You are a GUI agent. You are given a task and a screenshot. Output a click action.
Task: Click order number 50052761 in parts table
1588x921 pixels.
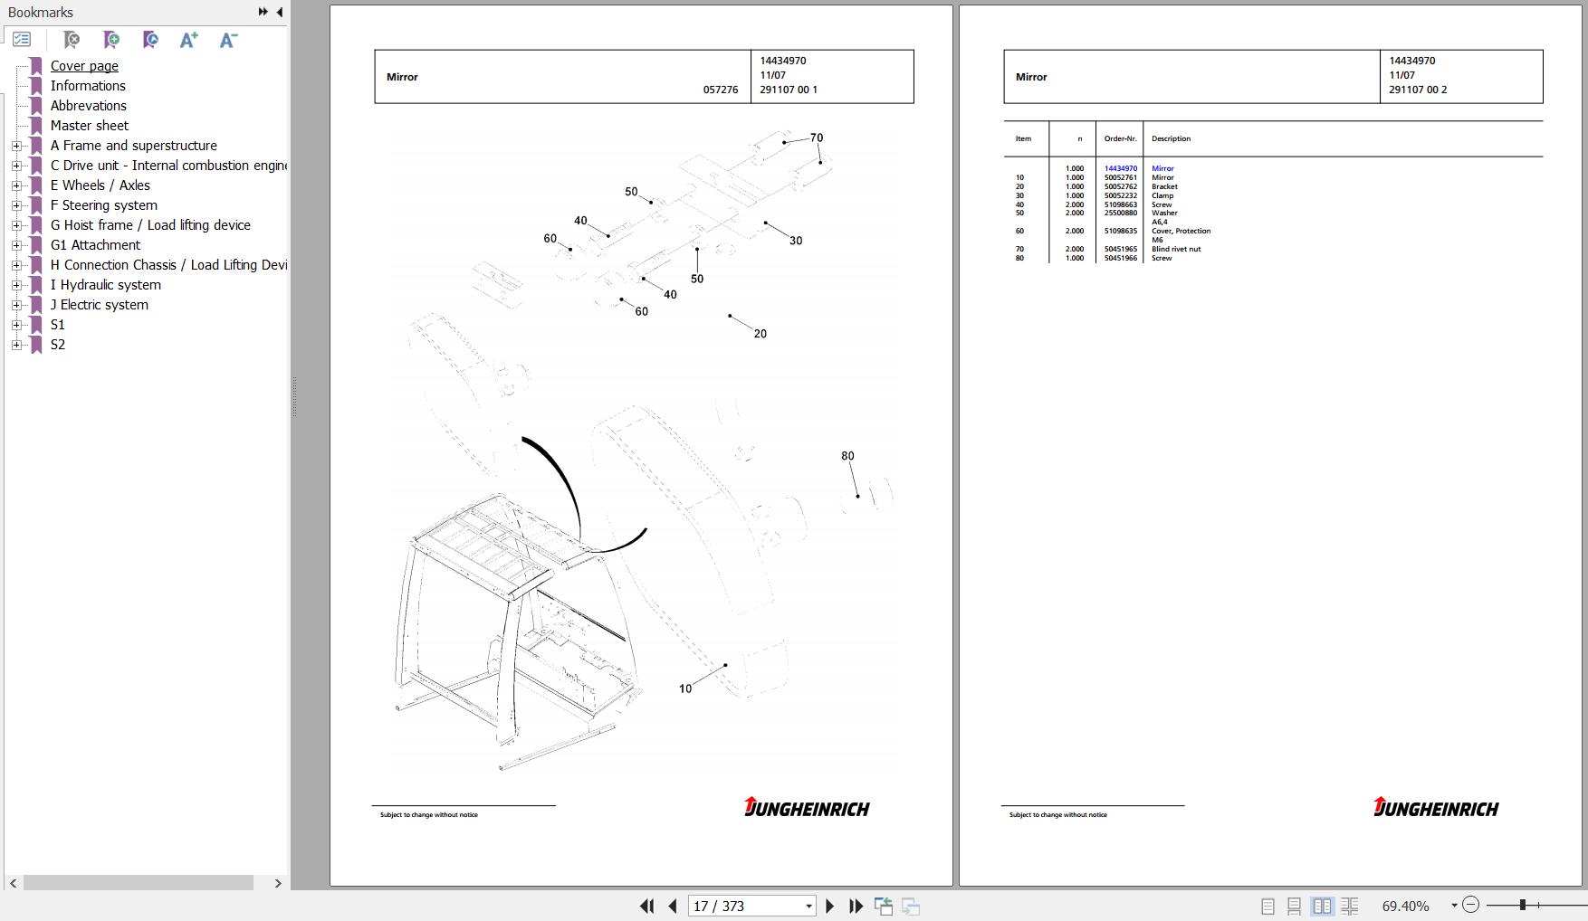coord(1121,177)
